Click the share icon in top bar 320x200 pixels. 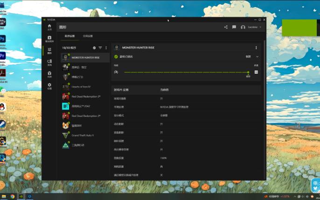coord(226,27)
